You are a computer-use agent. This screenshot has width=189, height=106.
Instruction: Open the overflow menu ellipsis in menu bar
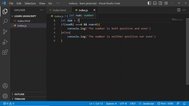click(x=58, y=3)
